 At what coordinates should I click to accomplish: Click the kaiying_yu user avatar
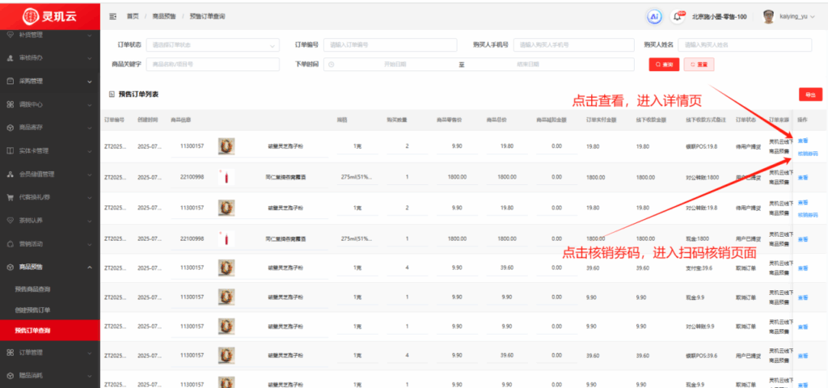[769, 16]
